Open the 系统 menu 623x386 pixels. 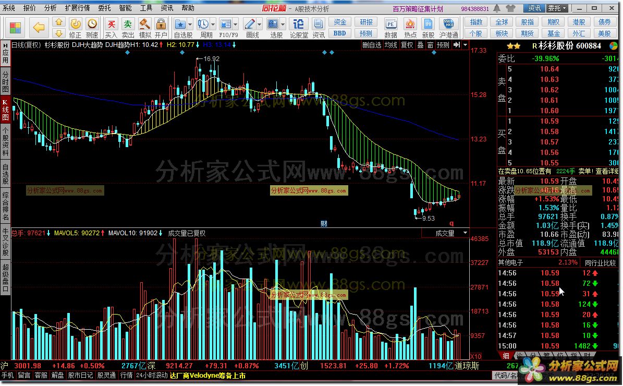[9, 8]
